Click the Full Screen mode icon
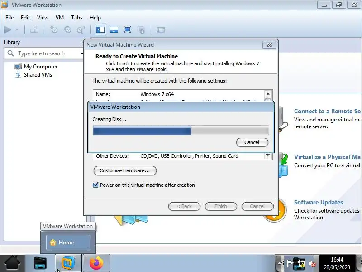The height and width of the screenshot is (272, 362). 127,29
